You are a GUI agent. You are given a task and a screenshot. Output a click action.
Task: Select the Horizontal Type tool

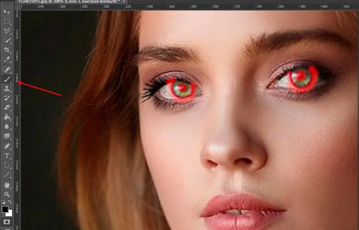7,156
